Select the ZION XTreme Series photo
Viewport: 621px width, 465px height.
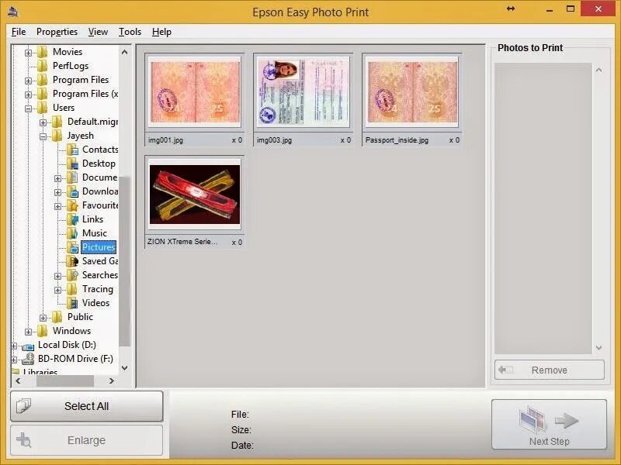[x=194, y=192]
